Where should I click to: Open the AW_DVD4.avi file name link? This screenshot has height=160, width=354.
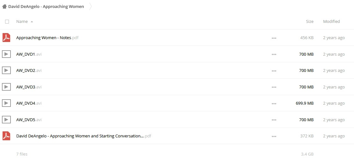tap(29, 103)
